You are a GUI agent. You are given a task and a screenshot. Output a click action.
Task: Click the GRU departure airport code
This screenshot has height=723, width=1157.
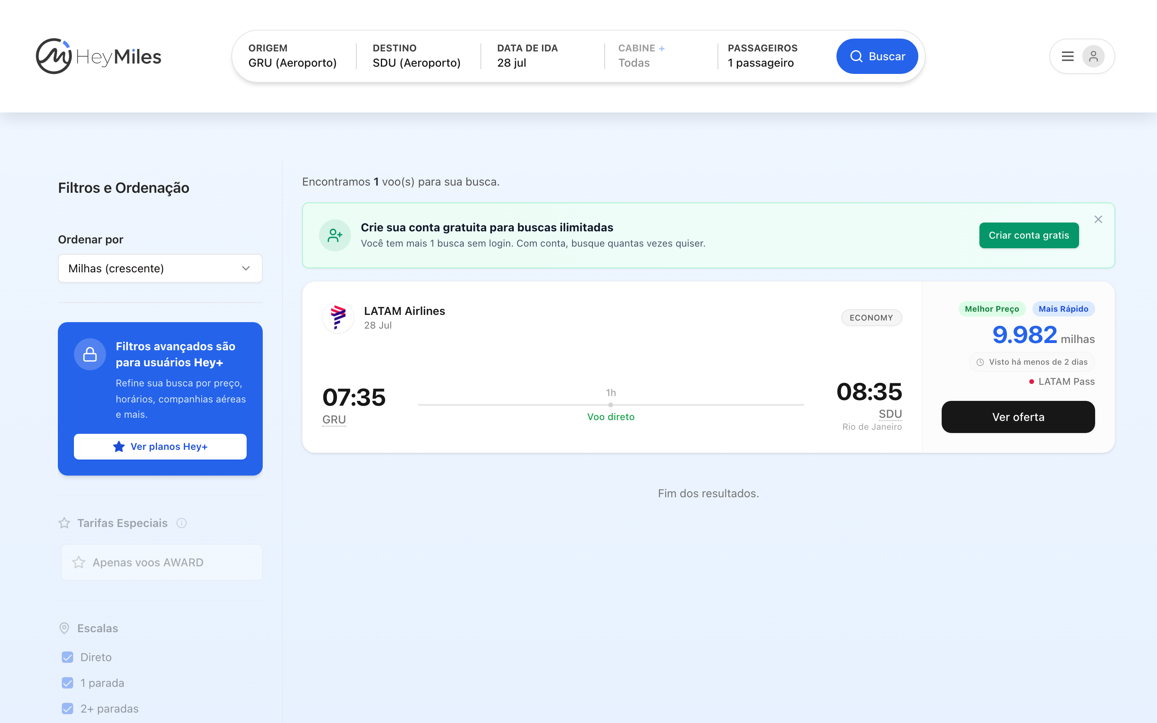tap(334, 419)
